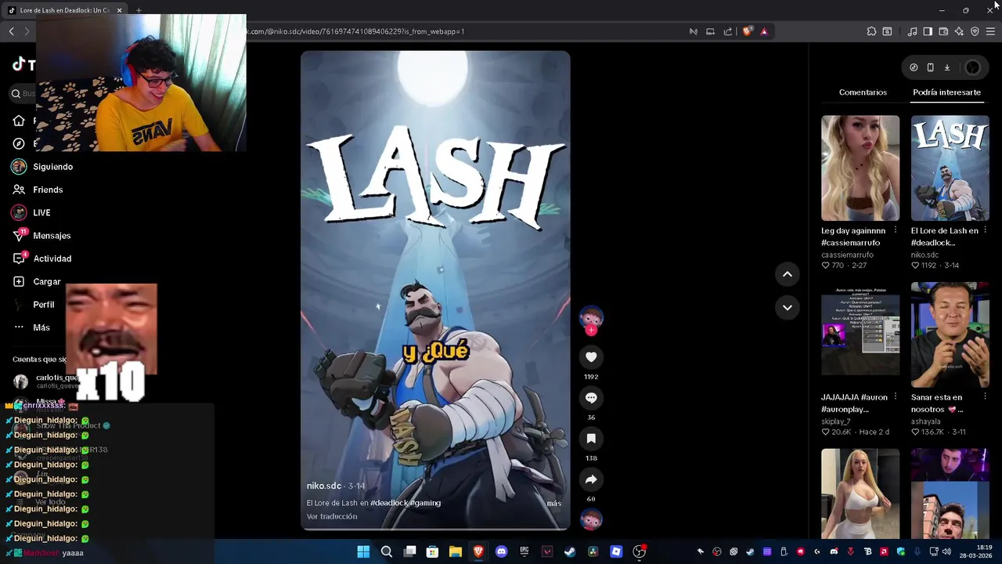This screenshot has width=1002, height=564.
Task: Open Roblox from taskbar
Action: click(616, 551)
